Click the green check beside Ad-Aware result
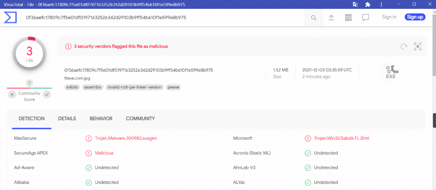Viewport: 436px width, 190px height. click(89, 167)
